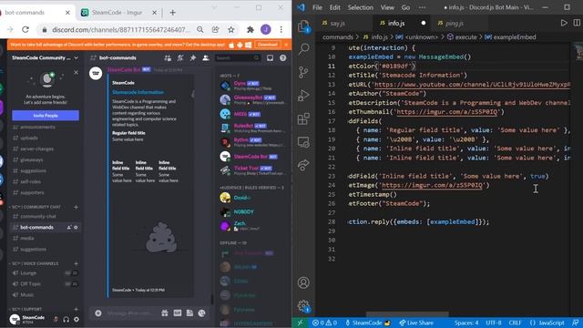
Task: Switch to SteamCode - Imgur browser tab
Action: (x=117, y=12)
